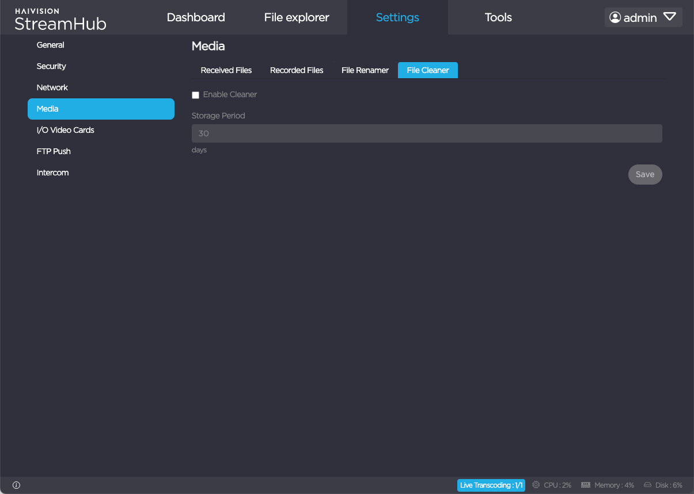Screen dimensions: 694x494
Task: Switch to the Received Files tab
Action: [226, 70]
